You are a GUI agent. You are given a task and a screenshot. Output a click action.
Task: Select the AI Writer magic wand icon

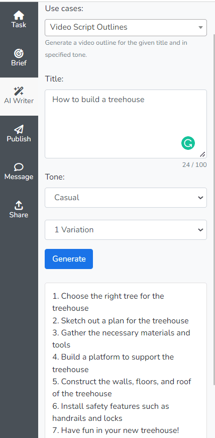19,91
